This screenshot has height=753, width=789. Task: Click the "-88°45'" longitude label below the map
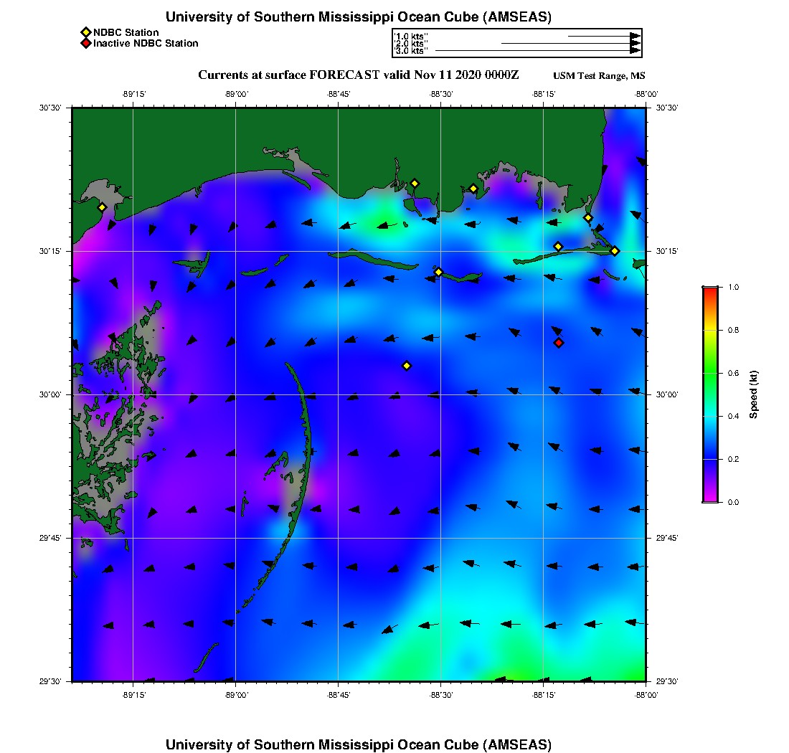(339, 695)
